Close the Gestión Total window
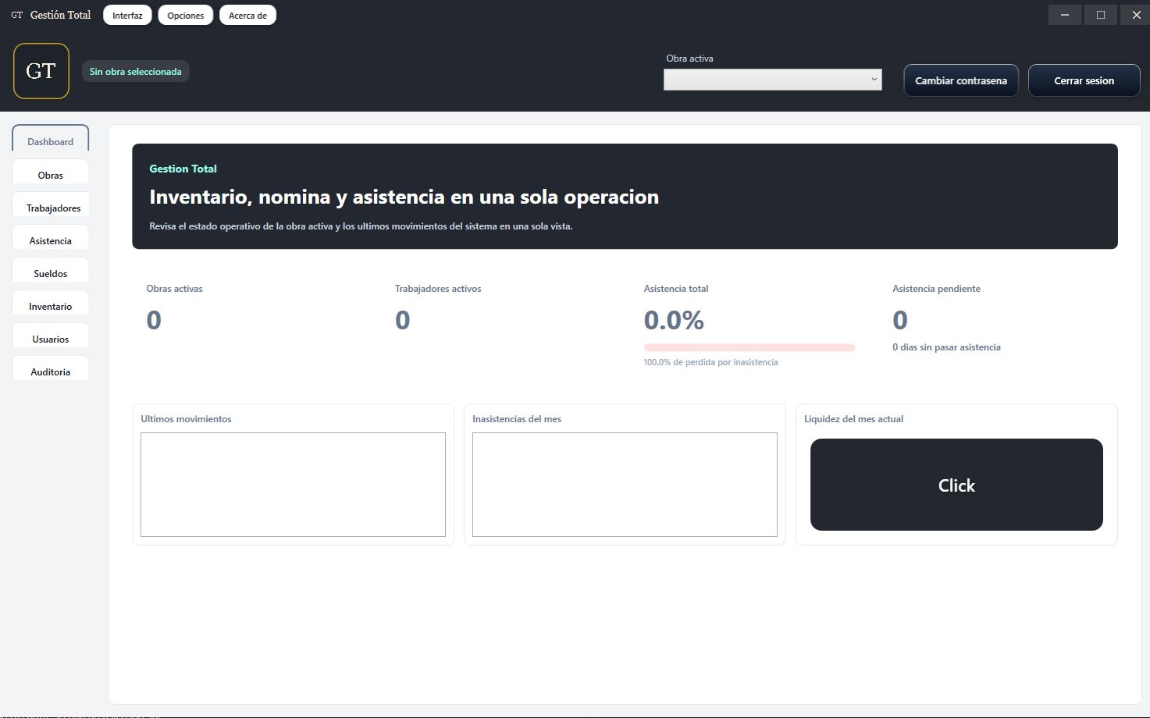Image resolution: width=1150 pixels, height=718 pixels. pyautogui.click(x=1137, y=15)
